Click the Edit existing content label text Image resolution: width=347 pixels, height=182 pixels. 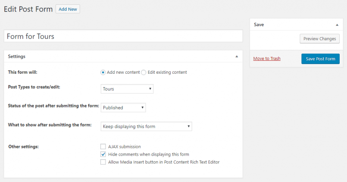click(167, 72)
